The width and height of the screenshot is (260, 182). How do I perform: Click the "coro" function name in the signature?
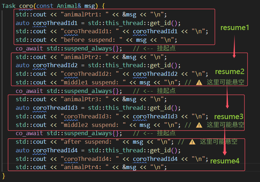(26, 6)
